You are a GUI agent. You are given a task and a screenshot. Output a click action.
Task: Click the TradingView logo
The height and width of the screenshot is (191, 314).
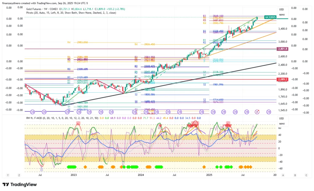click(x=20, y=185)
